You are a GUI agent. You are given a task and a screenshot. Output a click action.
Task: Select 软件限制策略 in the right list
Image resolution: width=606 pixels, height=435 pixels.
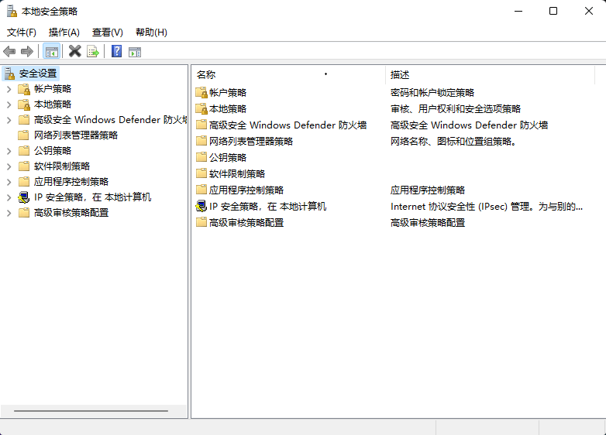(236, 174)
